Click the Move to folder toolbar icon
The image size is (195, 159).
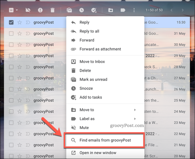click(x=110, y=10)
